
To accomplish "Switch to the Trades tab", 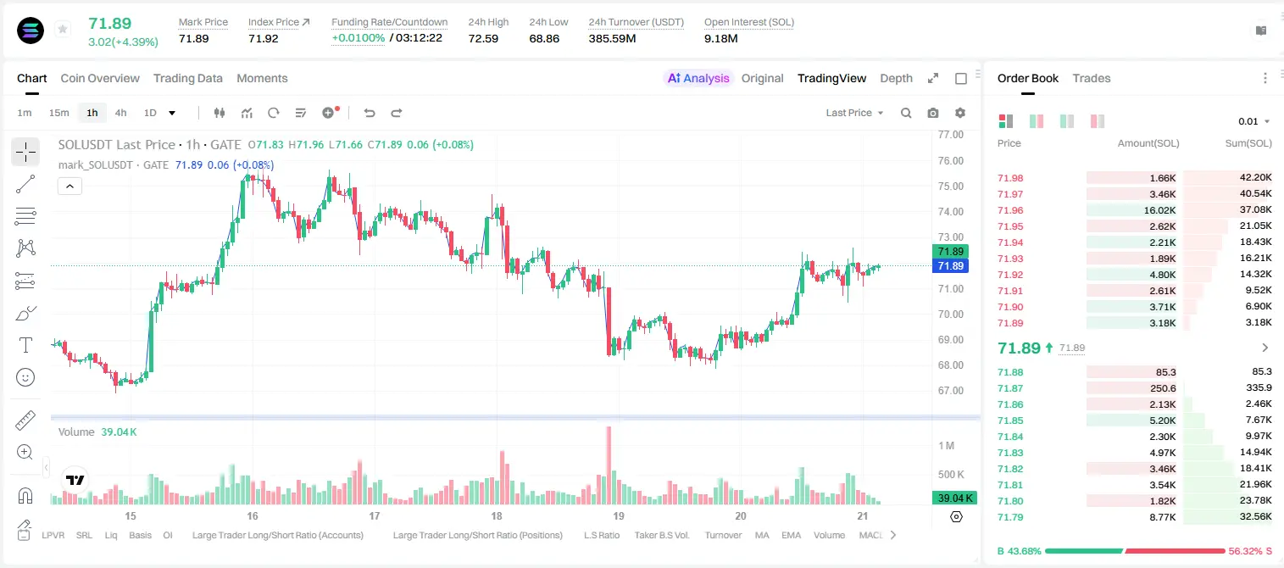I will [1092, 78].
